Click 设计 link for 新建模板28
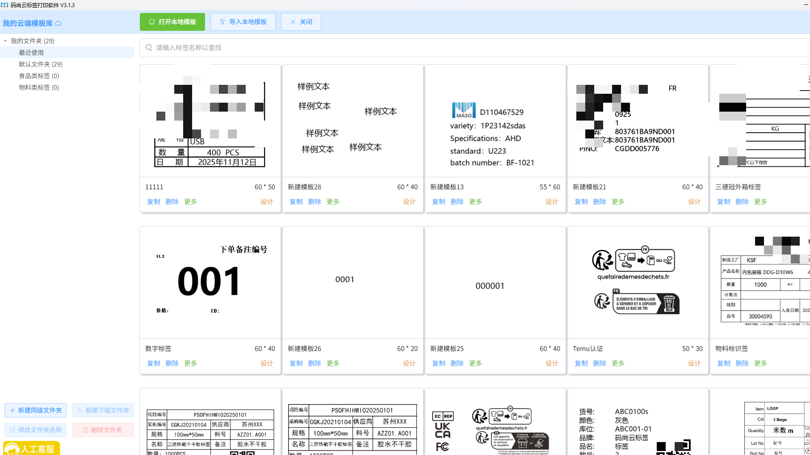This screenshot has width=810, height=455. (x=409, y=202)
